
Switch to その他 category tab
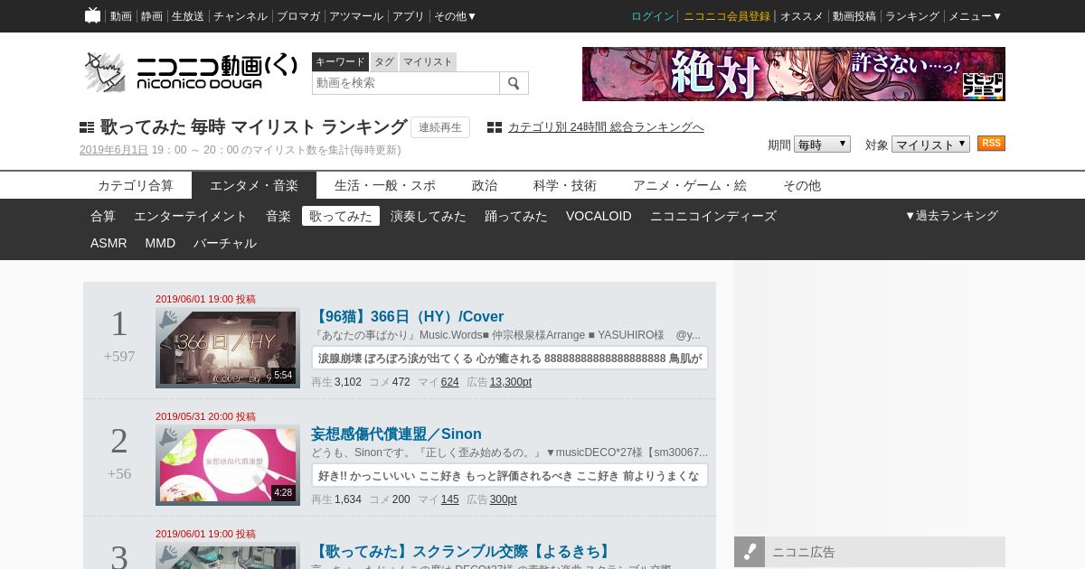(802, 185)
